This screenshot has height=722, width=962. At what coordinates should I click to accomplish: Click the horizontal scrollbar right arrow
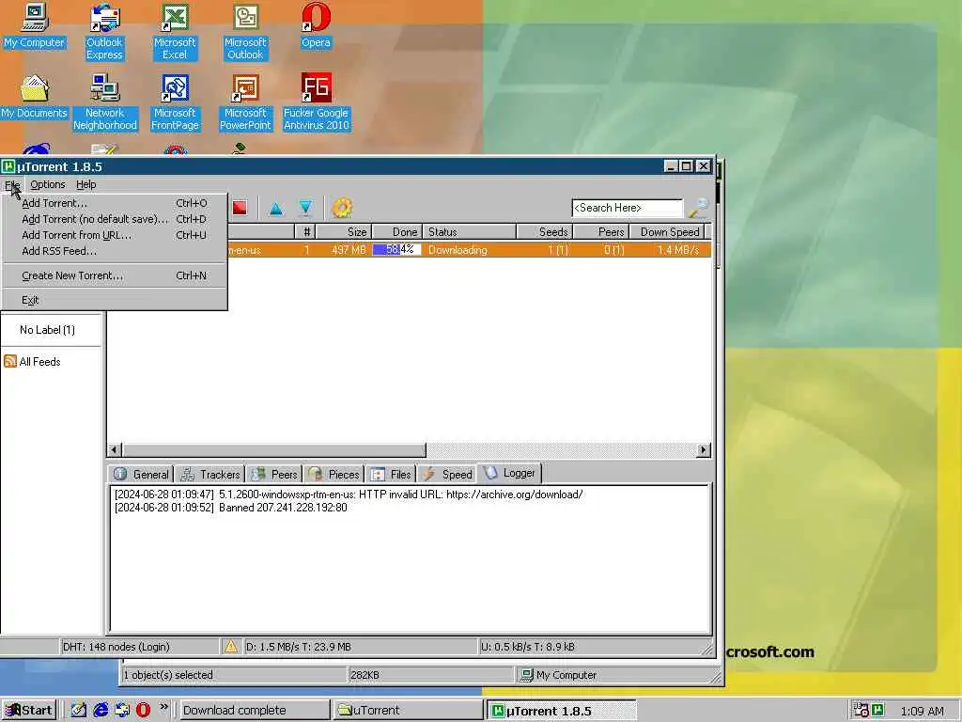coord(704,450)
